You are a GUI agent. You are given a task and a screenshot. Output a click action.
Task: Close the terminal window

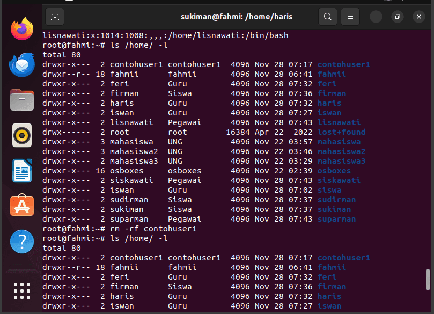point(419,17)
